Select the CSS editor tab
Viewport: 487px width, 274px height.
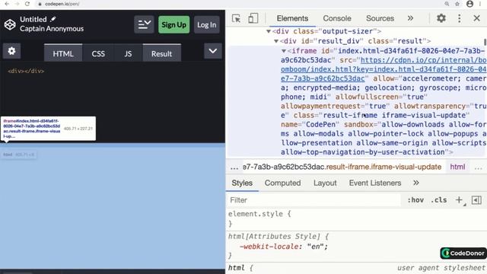(98, 53)
